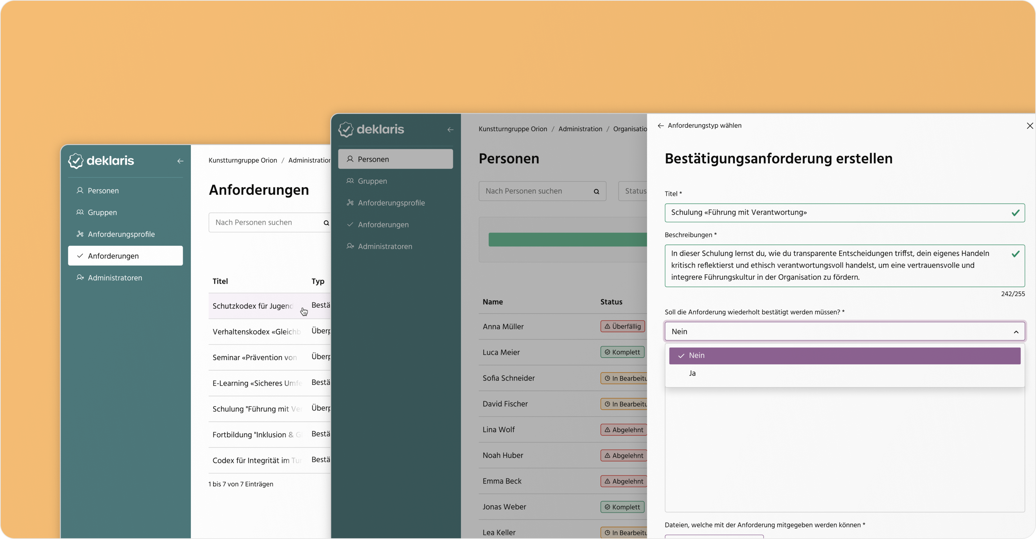Image resolution: width=1036 pixels, height=539 pixels.
Task: Collapse the Nein dropdown chevron
Action: [x=1016, y=332]
